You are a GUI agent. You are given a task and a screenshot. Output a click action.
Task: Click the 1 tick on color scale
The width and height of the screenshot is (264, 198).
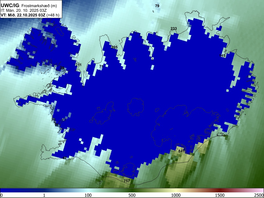tap(44, 195)
